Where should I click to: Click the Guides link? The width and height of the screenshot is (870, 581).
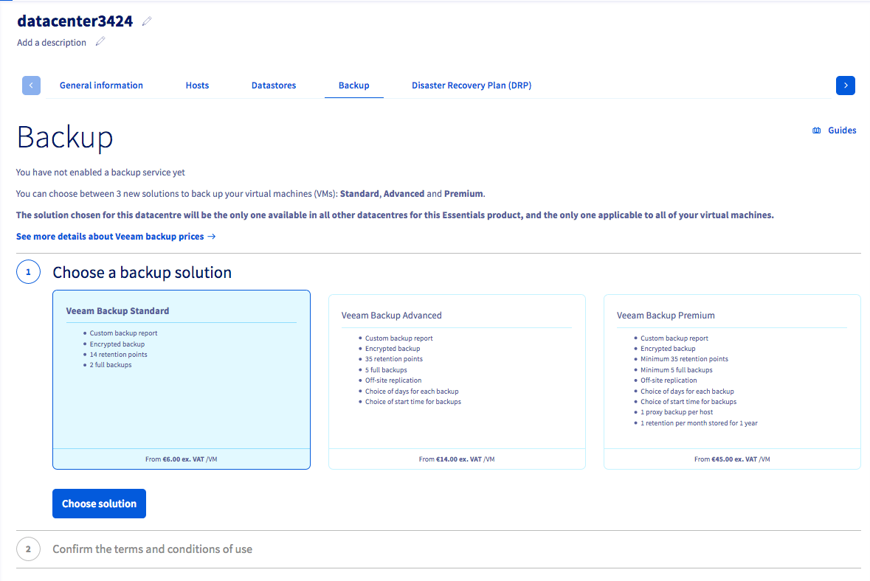[841, 130]
